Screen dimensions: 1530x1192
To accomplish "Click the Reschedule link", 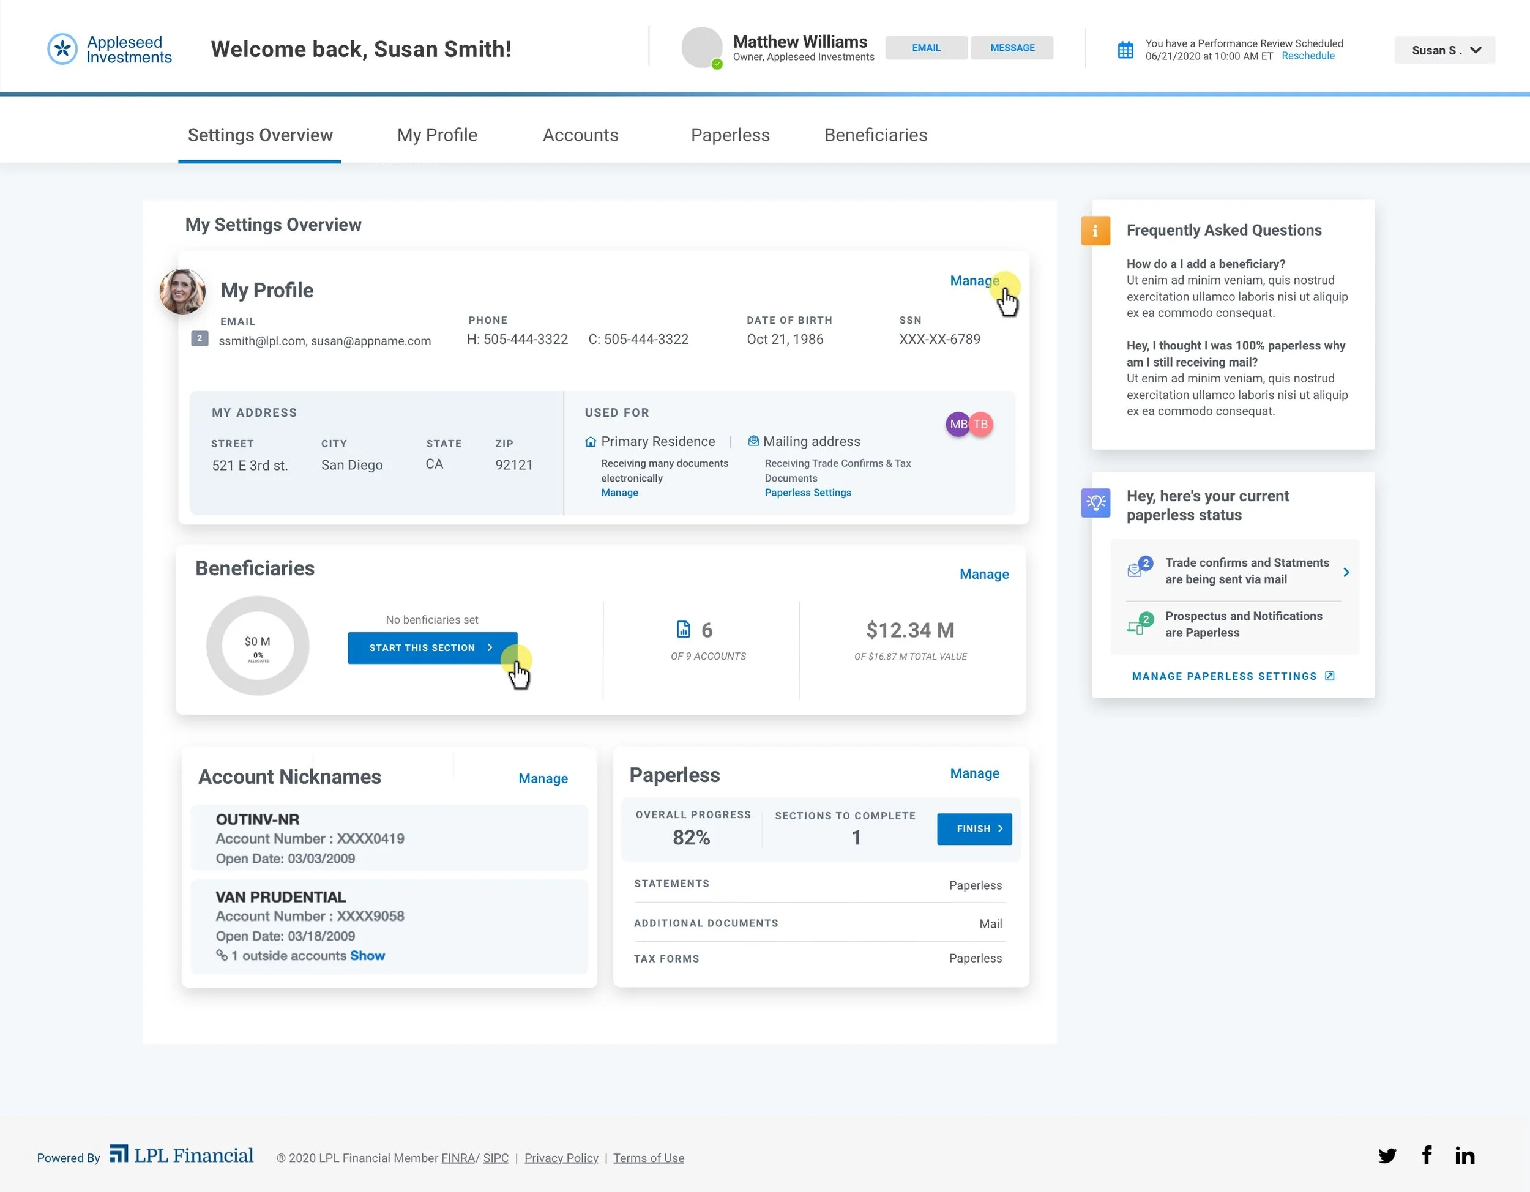I will pyautogui.click(x=1307, y=56).
